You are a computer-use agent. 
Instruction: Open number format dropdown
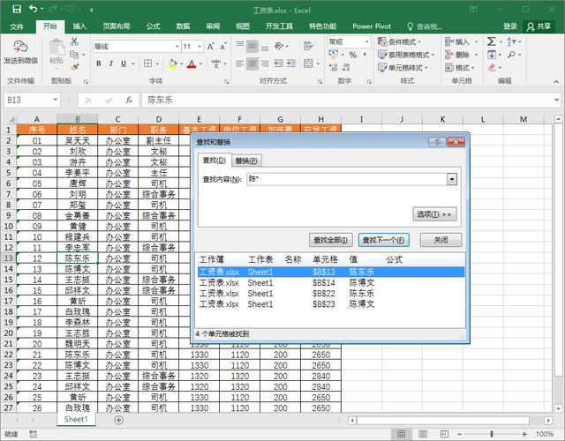367,41
